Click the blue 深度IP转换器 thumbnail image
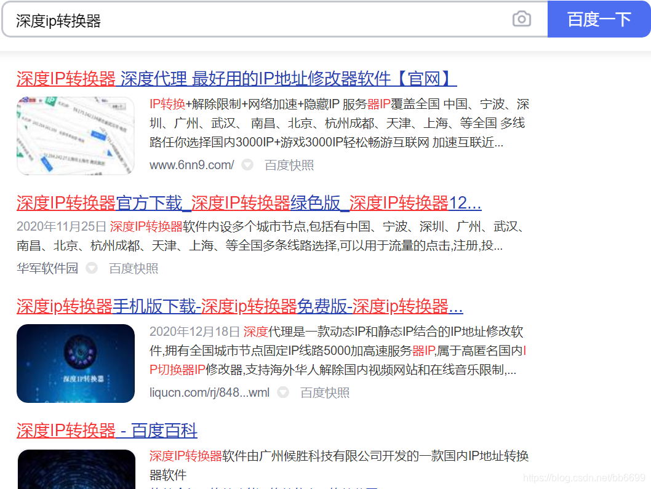651x489 pixels. [76, 364]
